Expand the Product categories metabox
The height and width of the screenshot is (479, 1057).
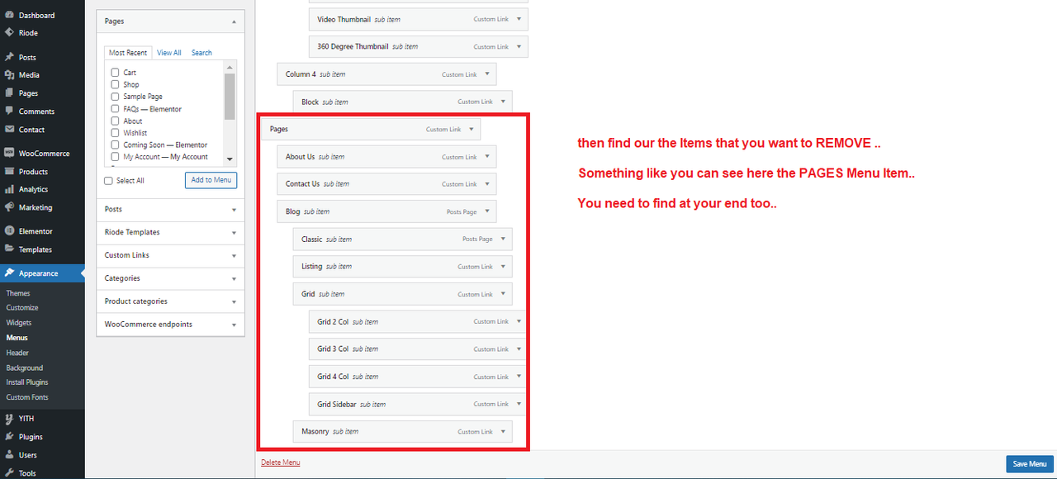coord(234,302)
